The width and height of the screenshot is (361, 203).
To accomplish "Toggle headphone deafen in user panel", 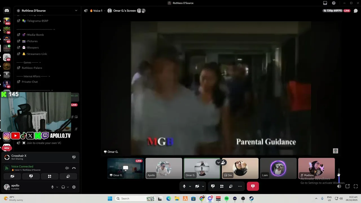I will point(63,187).
